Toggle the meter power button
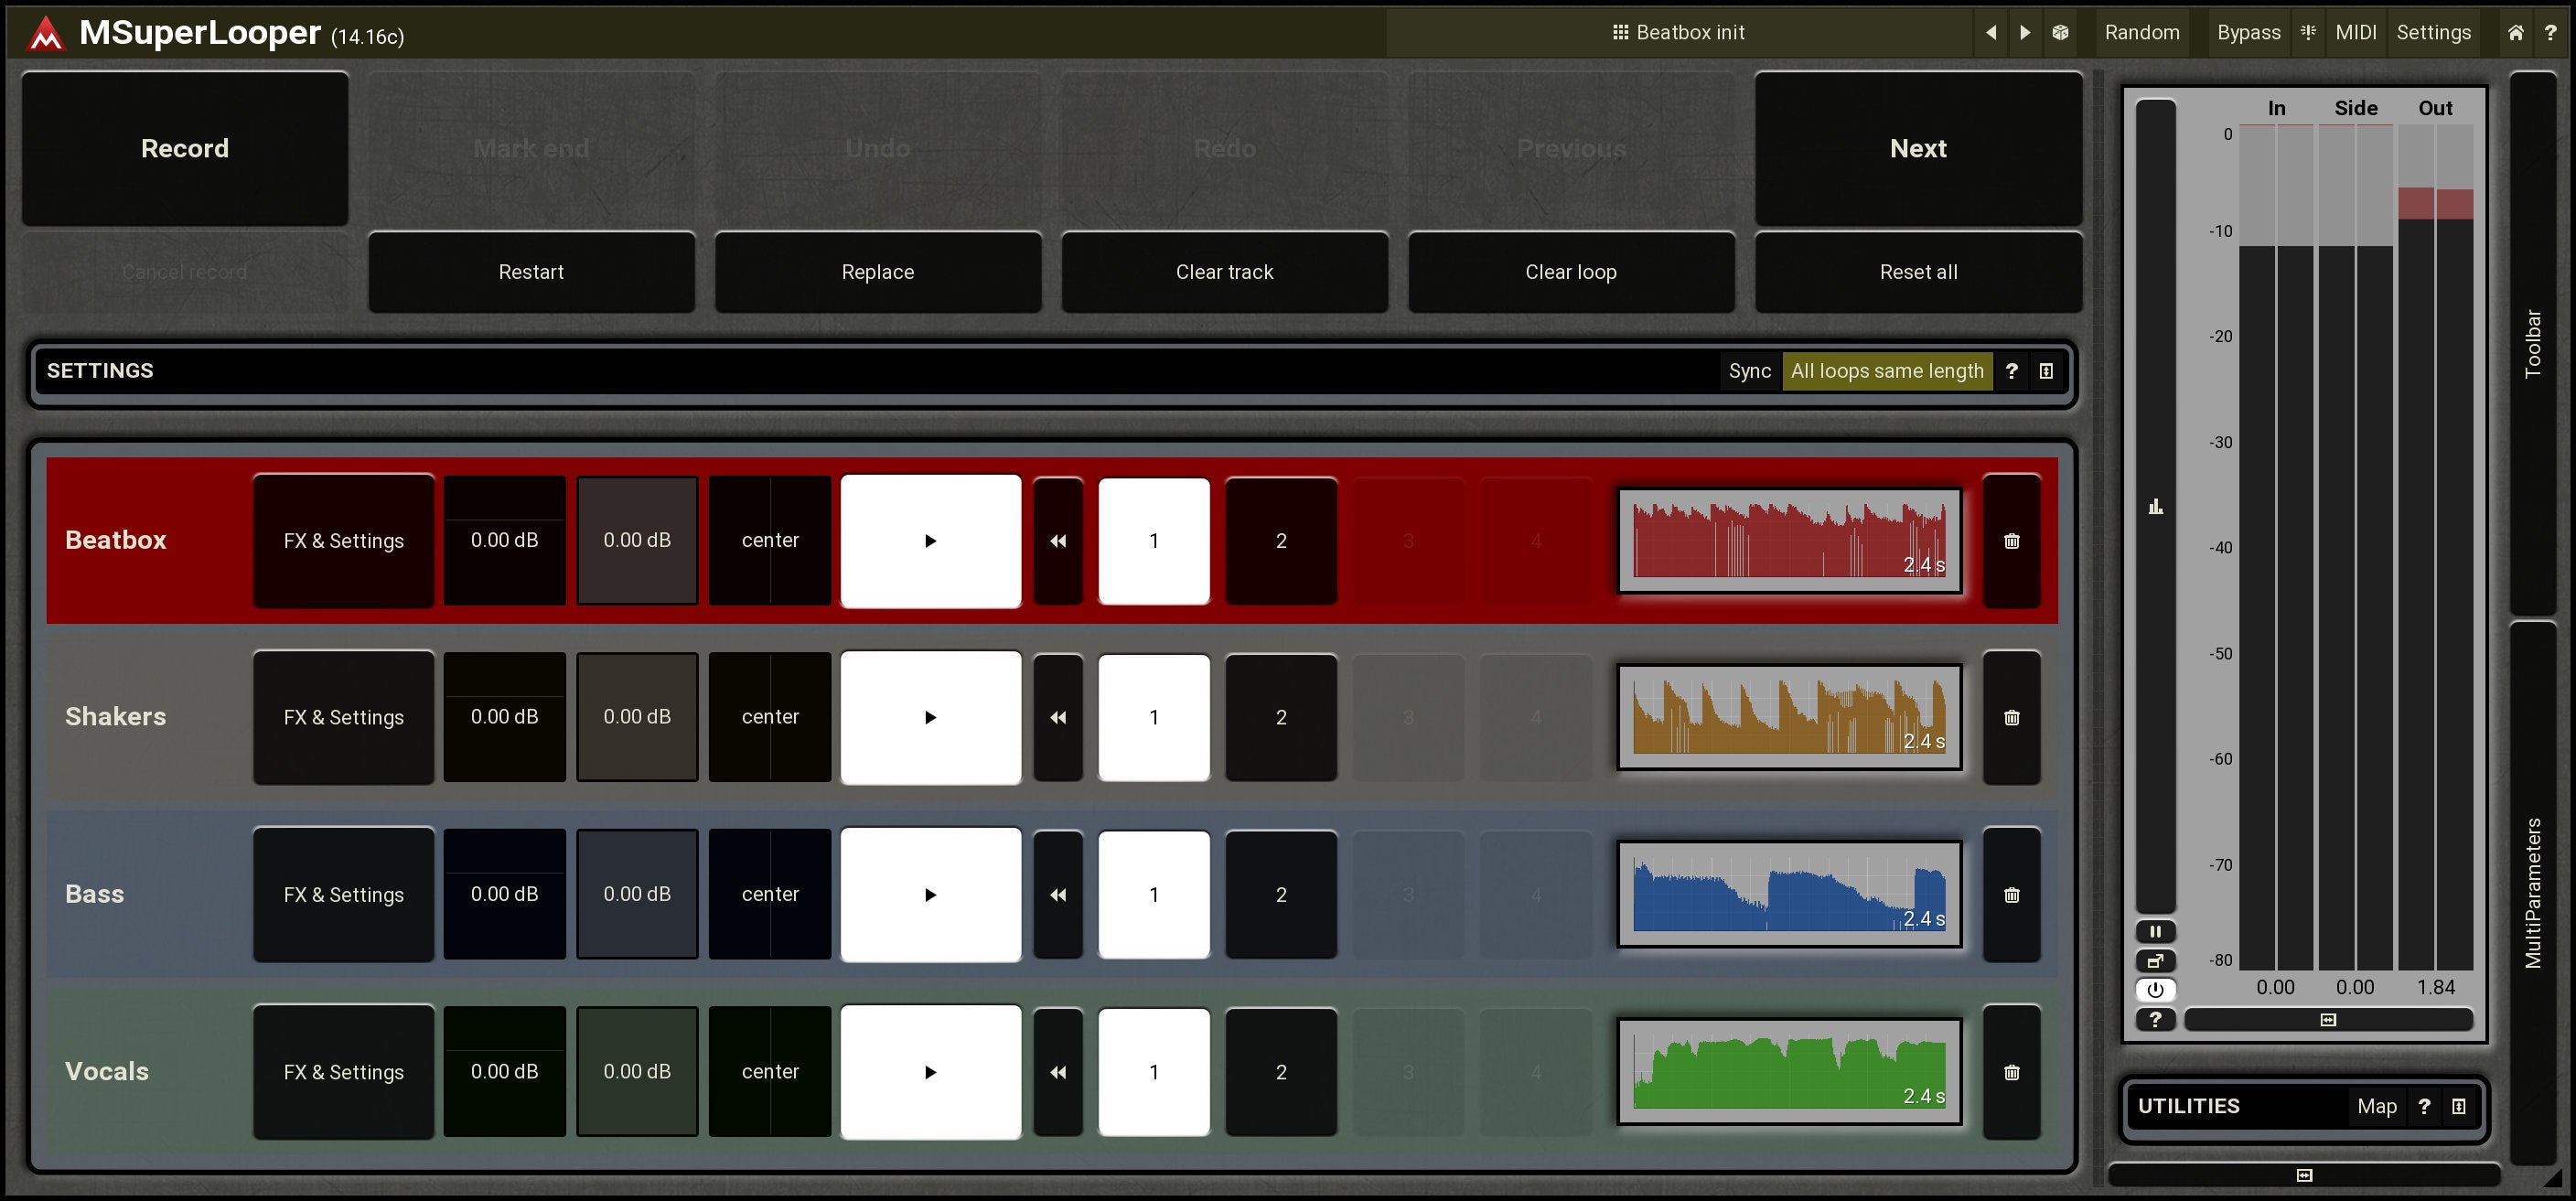2576x1201 pixels. click(2155, 990)
